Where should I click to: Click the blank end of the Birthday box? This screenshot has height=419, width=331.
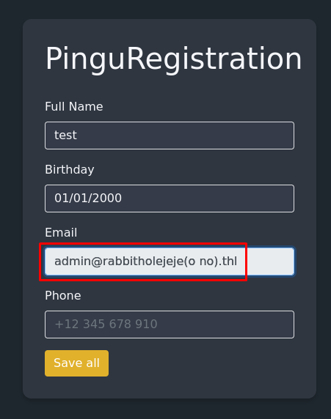coord(209,199)
